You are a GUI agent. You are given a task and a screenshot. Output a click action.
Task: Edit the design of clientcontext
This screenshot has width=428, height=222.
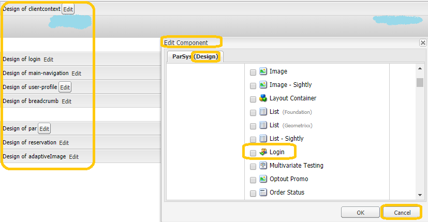click(68, 9)
